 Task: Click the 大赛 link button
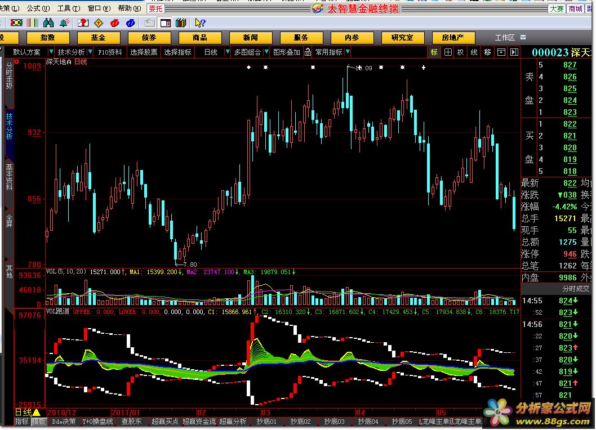557,9
